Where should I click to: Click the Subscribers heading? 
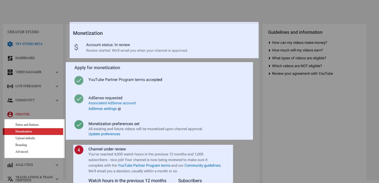click(190, 181)
